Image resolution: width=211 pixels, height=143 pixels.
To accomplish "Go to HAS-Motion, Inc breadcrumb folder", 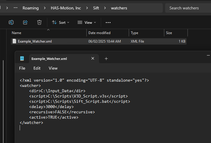I will click(66, 8).
